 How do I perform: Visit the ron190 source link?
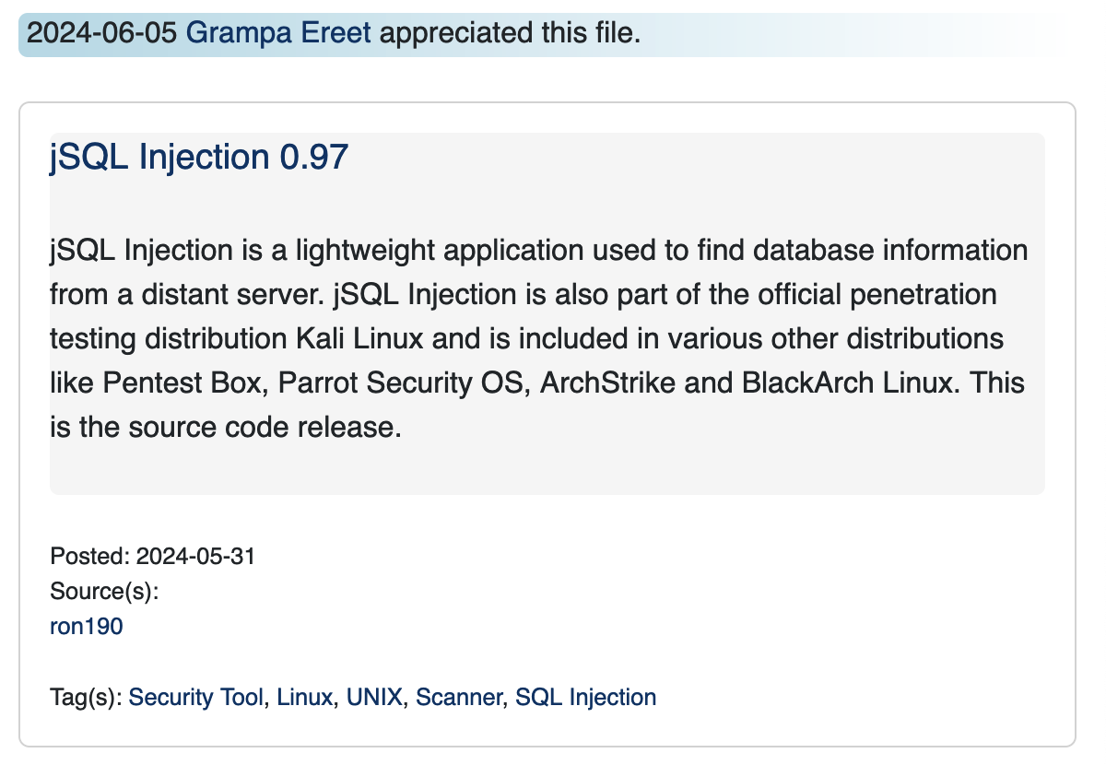pyautogui.click(x=86, y=627)
